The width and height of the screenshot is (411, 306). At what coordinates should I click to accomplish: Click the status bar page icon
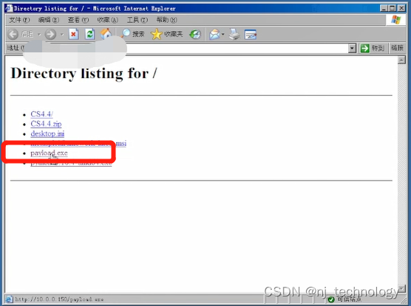coord(9,299)
